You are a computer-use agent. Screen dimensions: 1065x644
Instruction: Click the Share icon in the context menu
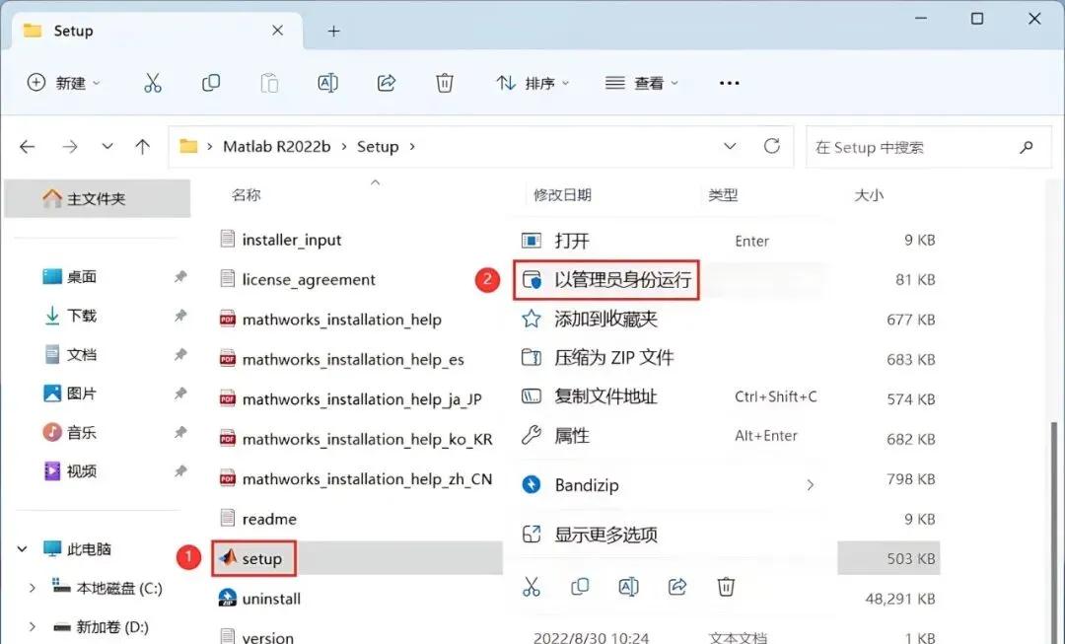677,586
